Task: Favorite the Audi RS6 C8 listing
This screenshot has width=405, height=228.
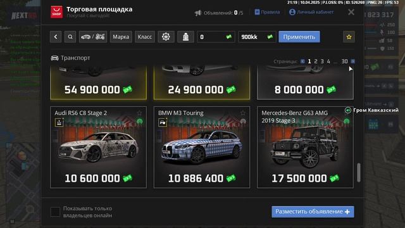Action: click(139, 113)
